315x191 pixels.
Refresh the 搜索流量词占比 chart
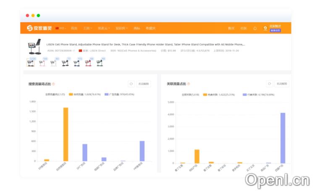(131, 84)
